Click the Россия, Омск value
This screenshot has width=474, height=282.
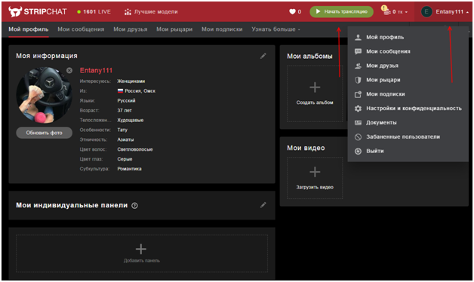tap(140, 91)
